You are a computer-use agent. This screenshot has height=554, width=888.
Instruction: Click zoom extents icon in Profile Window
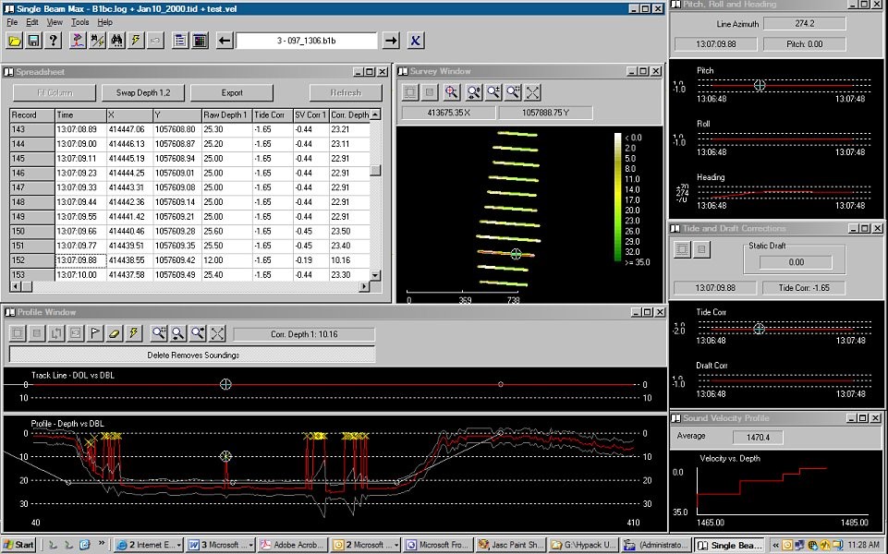pos(217,333)
